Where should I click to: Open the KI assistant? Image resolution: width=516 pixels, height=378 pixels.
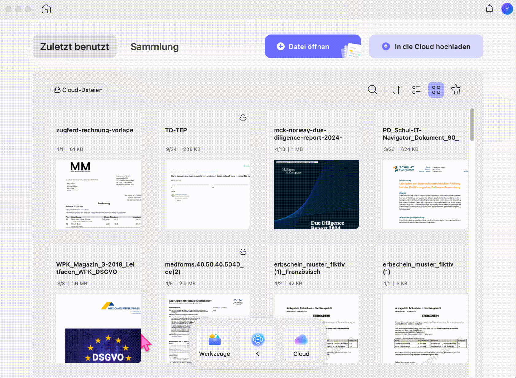click(x=258, y=344)
